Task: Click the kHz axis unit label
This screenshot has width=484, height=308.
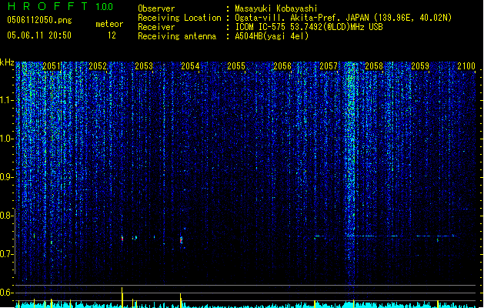Action: (7, 62)
